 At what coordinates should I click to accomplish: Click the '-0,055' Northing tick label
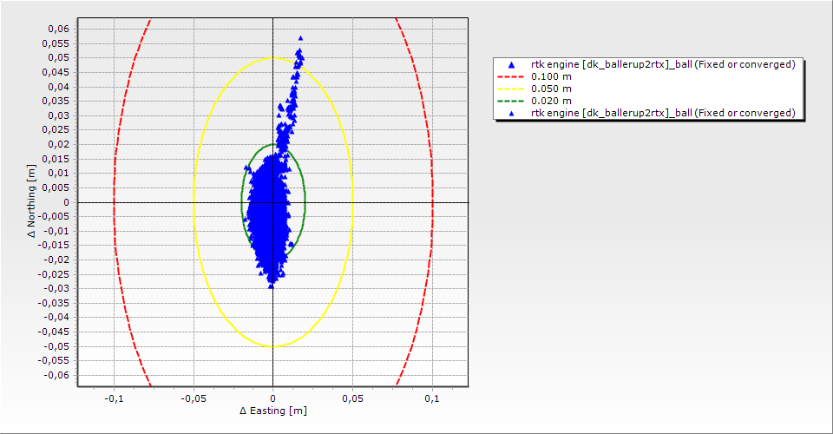coord(54,361)
